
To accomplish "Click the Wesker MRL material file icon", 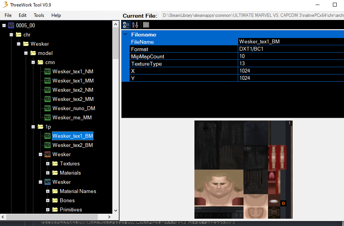I will (x=48, y=155).
